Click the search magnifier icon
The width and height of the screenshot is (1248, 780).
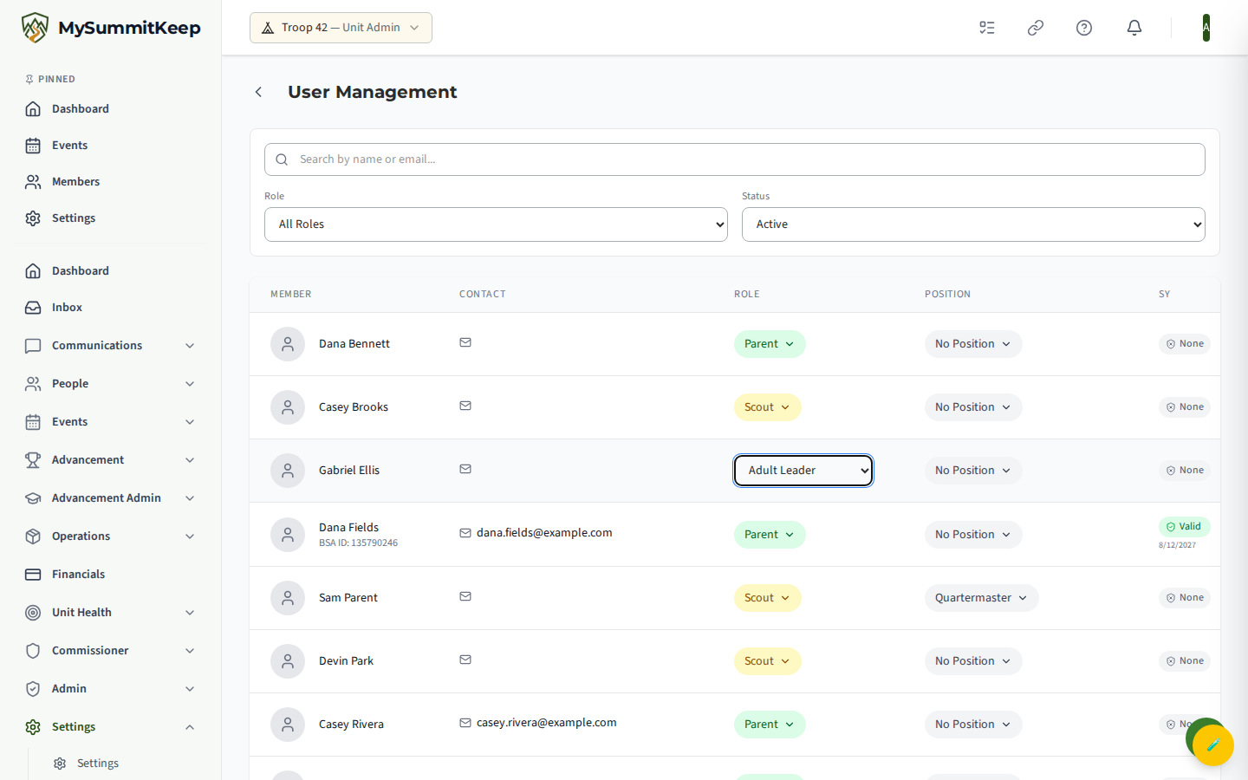pos(282,159)
